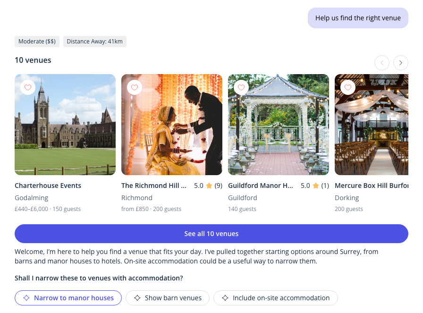Click Guildford Manor star rating icon
Screen dimensions: 423x313
tap(316, 186)
